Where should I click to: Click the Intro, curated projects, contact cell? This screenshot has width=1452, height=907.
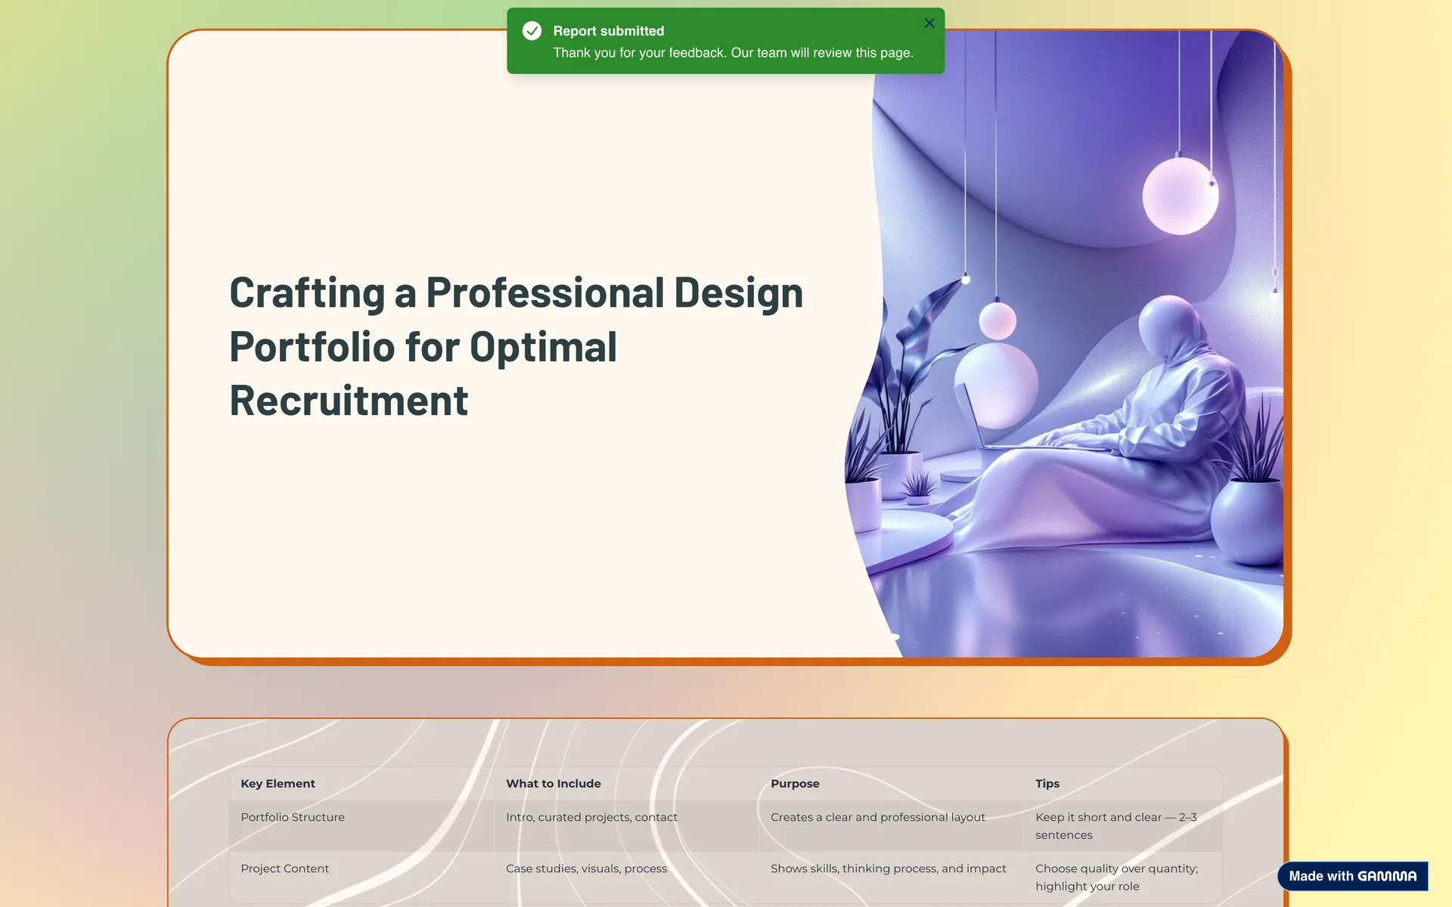click(x=591, y=817)
